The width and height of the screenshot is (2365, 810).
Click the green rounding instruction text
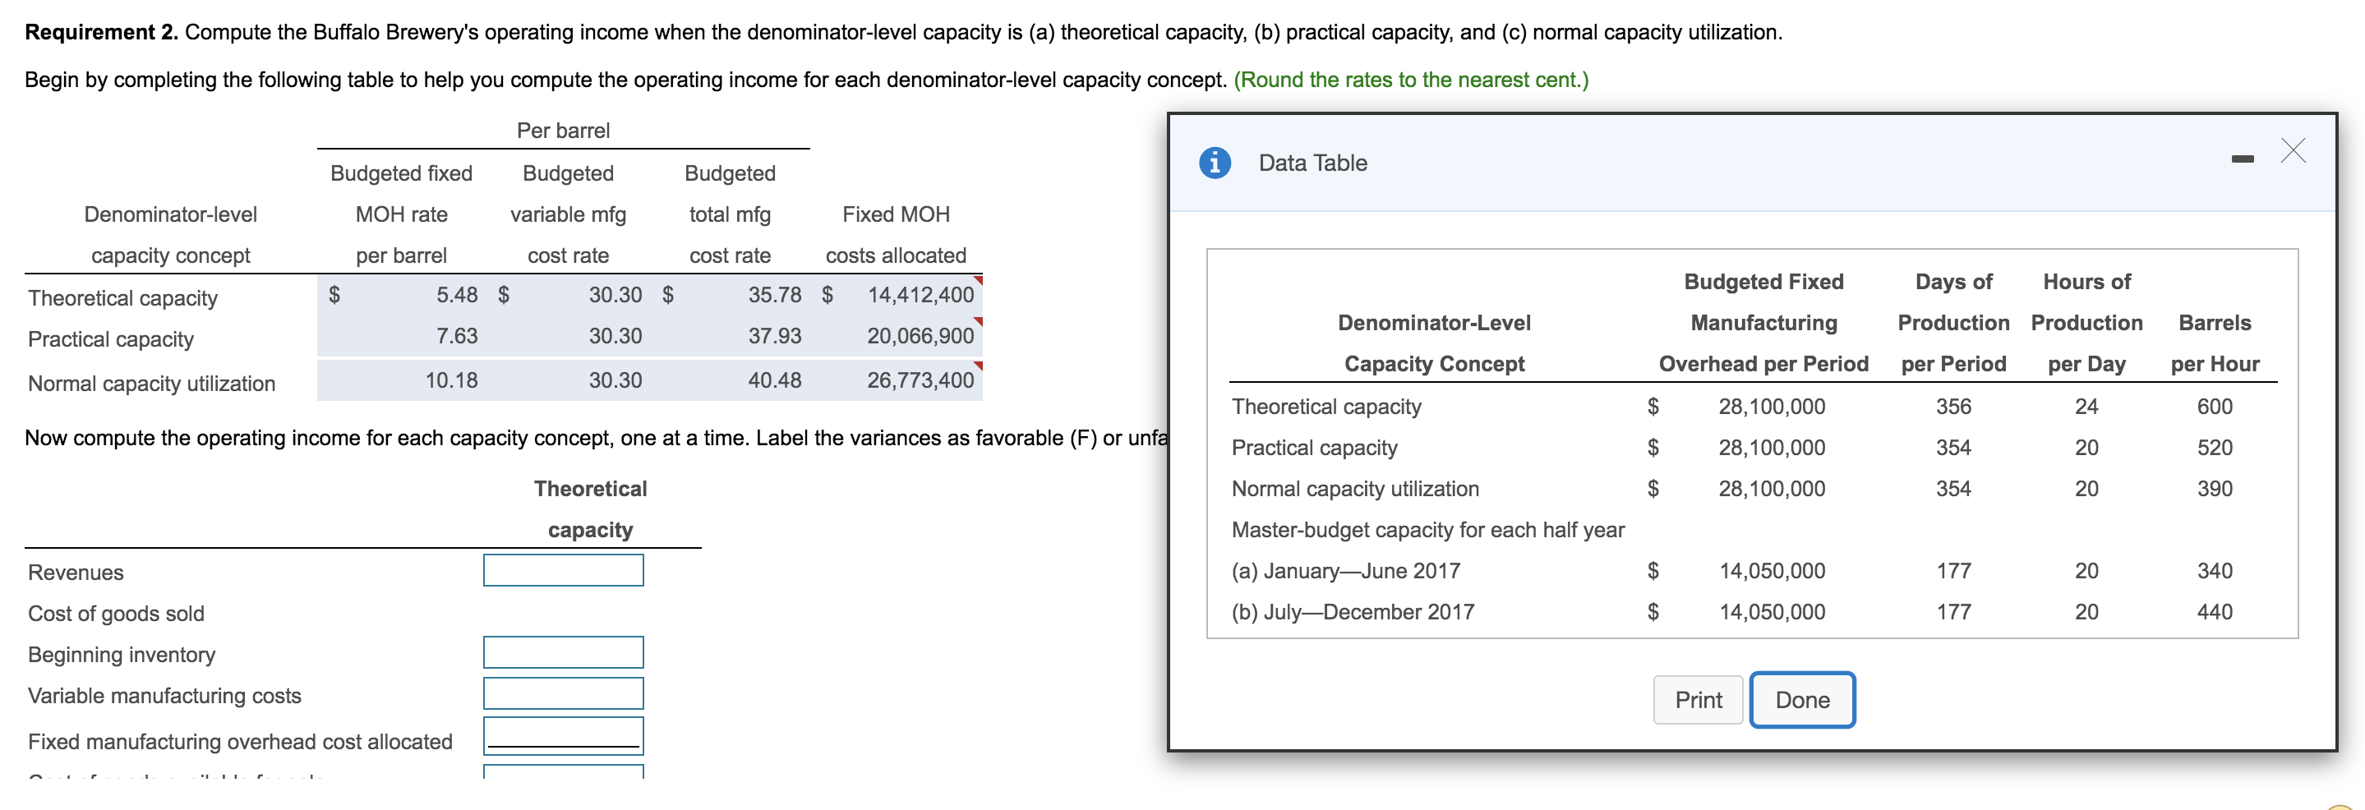[x=1410, y=80]
